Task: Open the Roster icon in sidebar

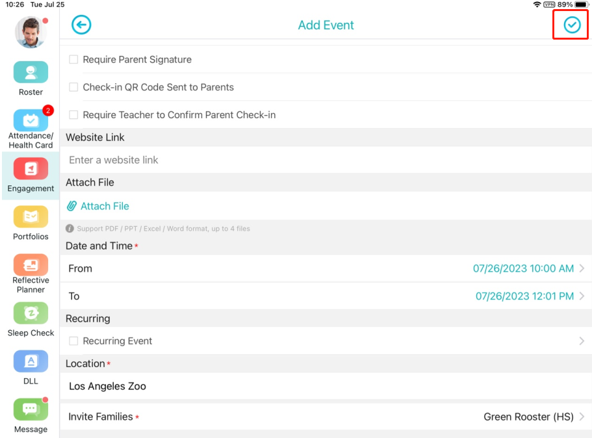Action: [31, 72]
